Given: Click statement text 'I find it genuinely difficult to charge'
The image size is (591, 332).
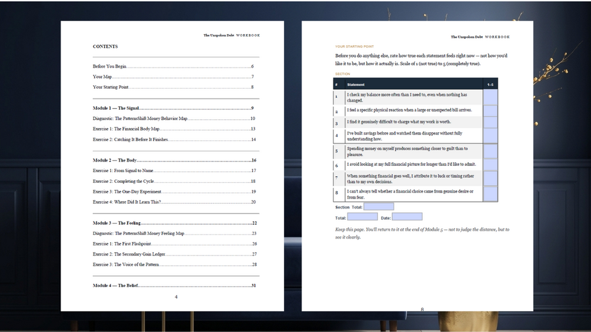Looking at the screenshot, I should pos(399,122).
